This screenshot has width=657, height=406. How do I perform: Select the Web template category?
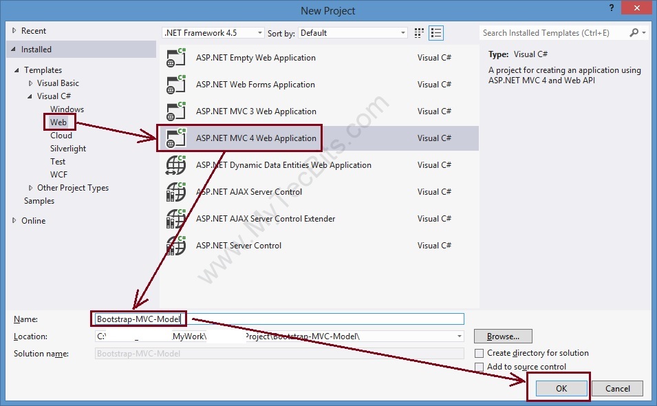pos(58,122)
